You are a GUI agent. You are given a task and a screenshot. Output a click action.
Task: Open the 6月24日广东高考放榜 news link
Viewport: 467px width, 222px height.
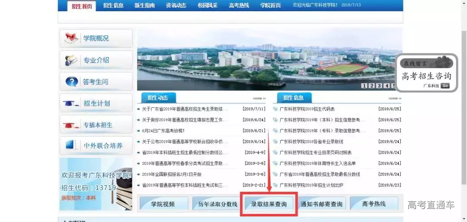(x=163, y=131)
